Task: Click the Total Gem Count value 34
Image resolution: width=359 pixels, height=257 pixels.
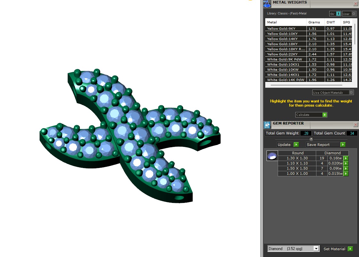Action: point(352,133)
